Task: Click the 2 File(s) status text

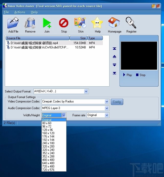Action: click(x=9, y=123)
